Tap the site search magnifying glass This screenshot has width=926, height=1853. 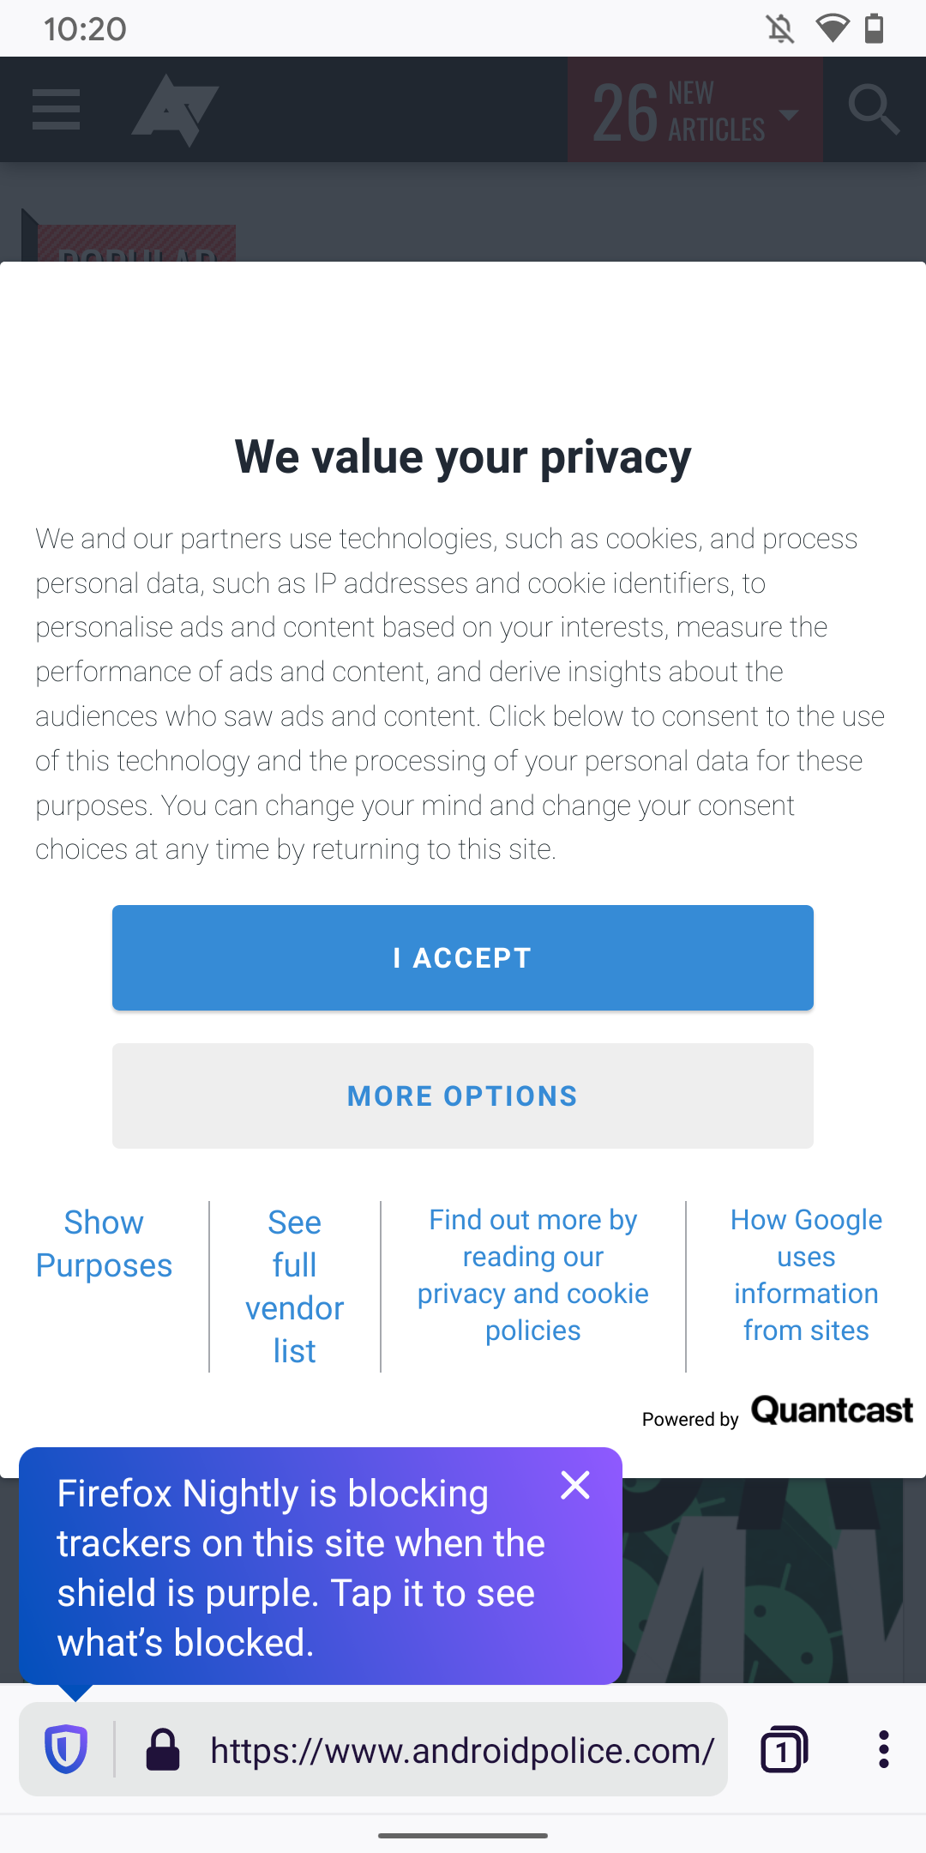[873, 109]
